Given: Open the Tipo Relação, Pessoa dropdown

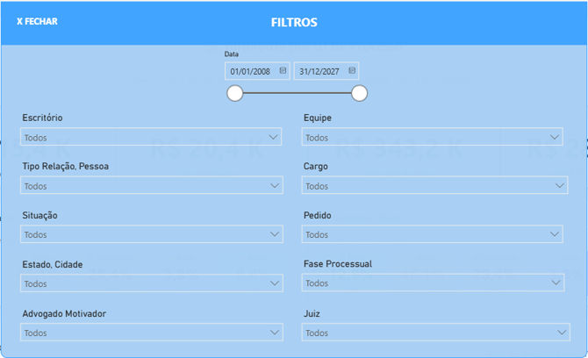Looking at the screenshot, I should tap(151, 186).
